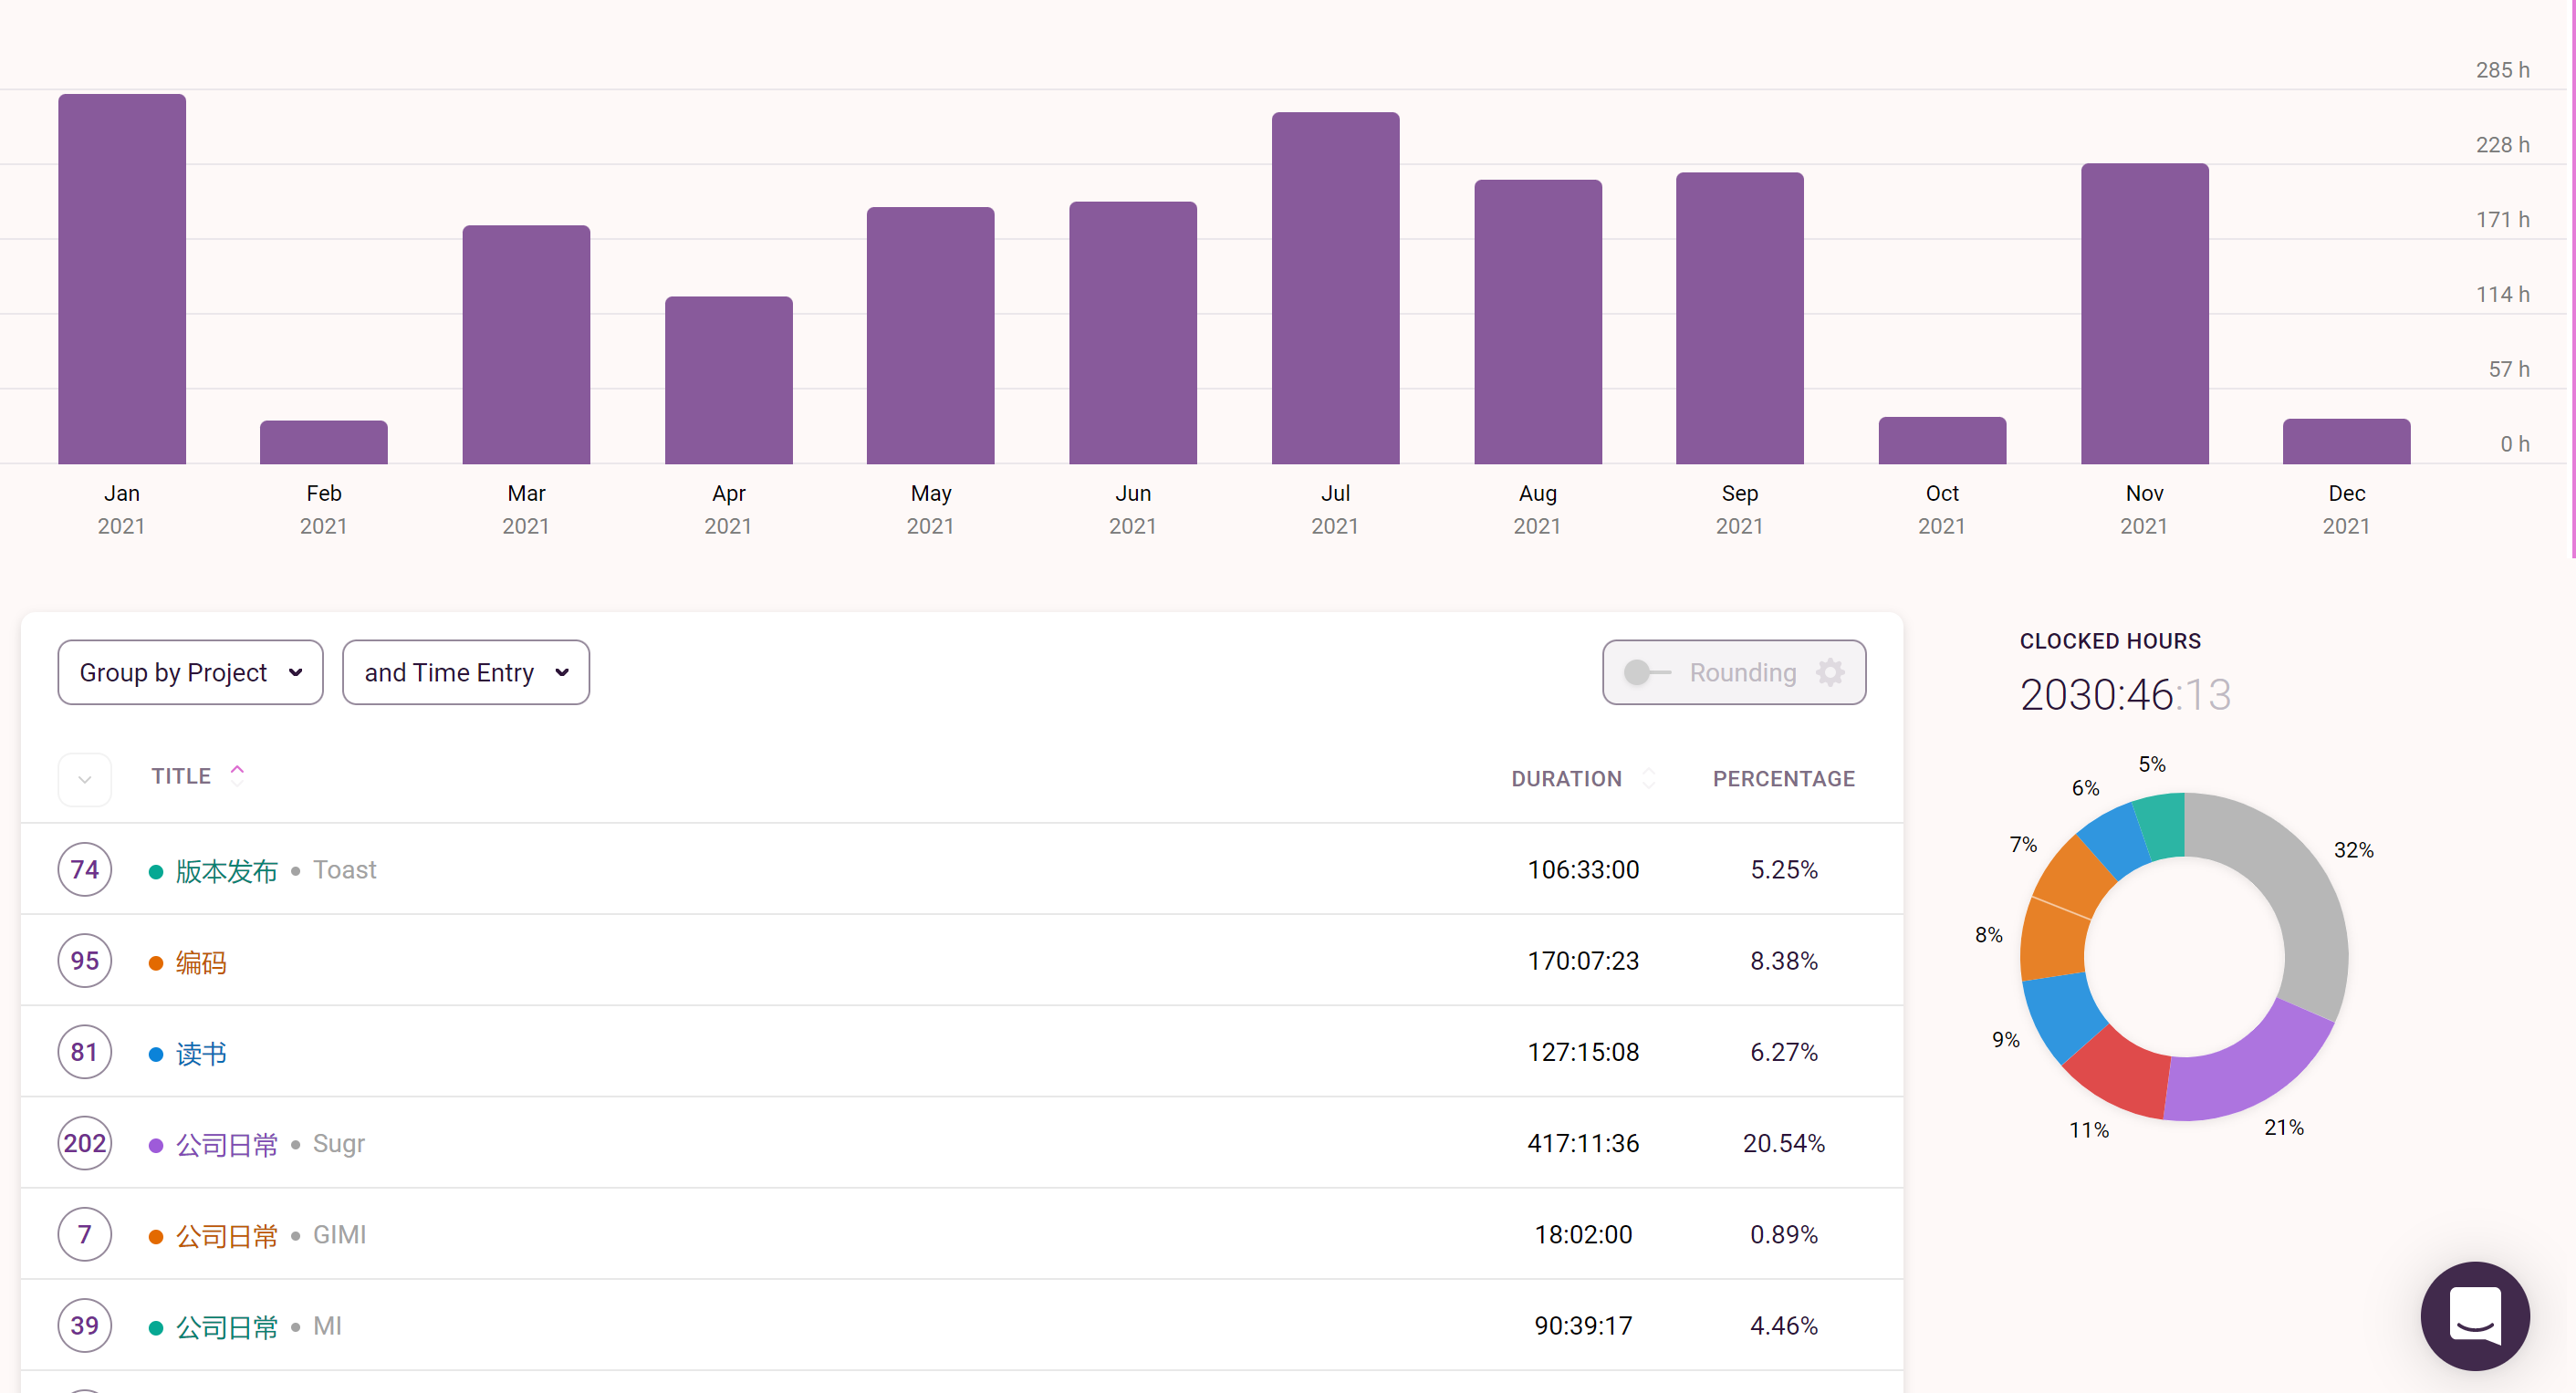The width and height of the screenshot is (2576, 1393).
Task: Open the chat support bubble
Action: click(x=2474, y=1315)
